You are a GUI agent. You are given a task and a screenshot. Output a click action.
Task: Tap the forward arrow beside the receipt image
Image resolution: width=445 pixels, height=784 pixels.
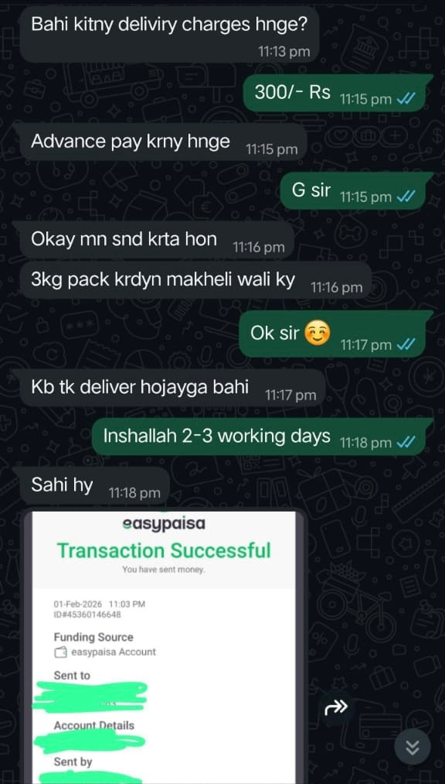(336, 708)
